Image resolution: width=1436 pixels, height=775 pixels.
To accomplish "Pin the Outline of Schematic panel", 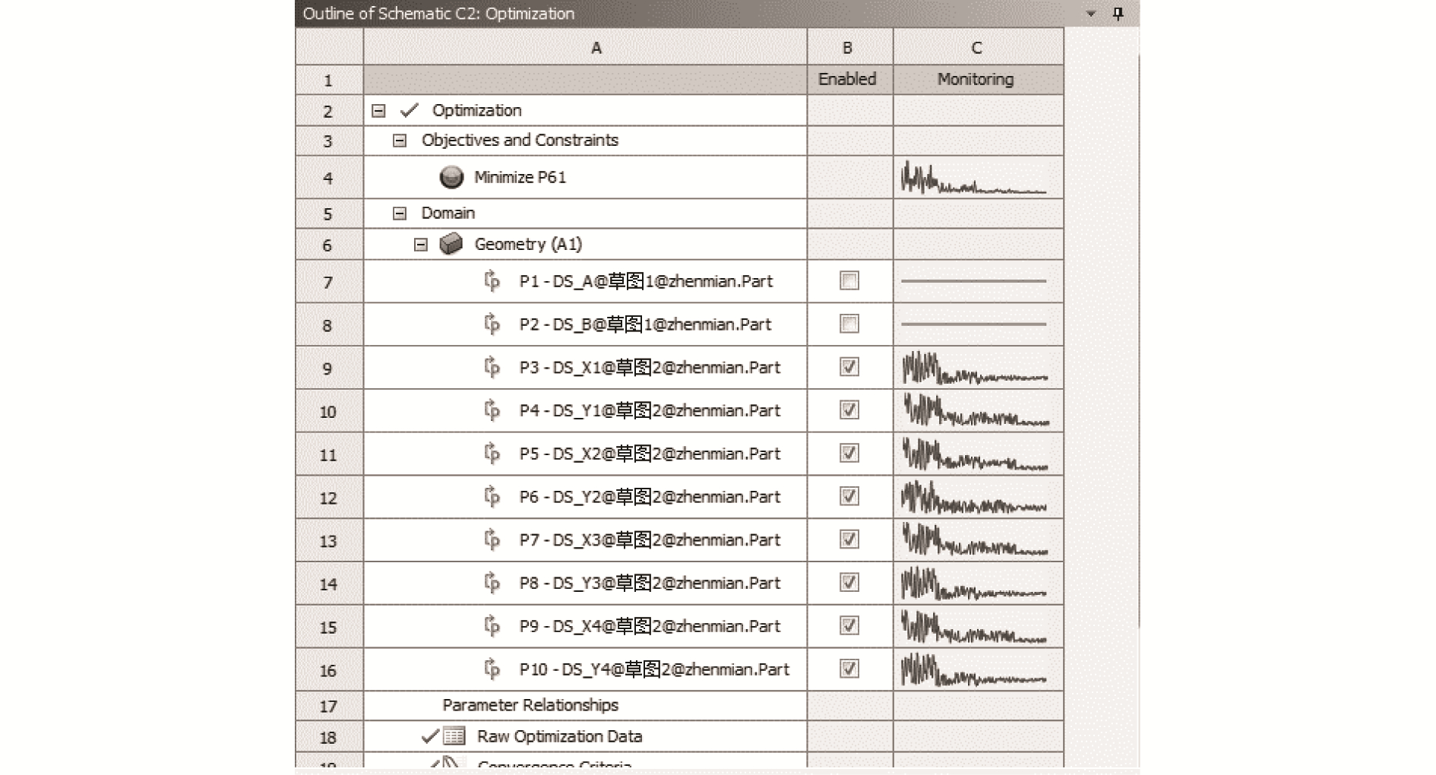I will coord(1118,14).
